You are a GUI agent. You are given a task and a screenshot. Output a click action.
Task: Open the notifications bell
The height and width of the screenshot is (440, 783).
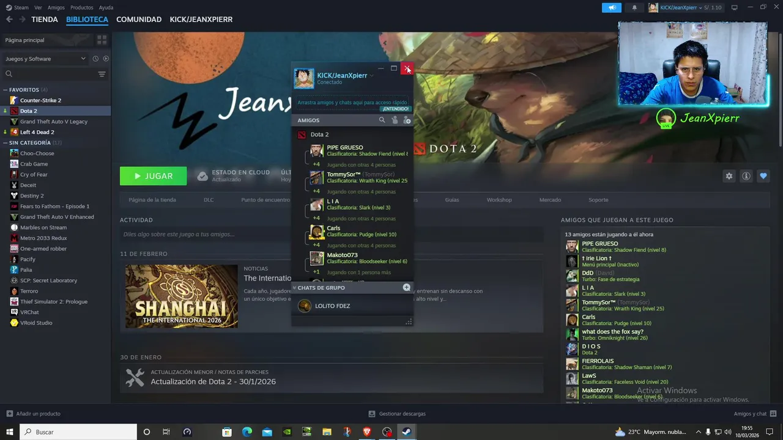click(x=634, y=7)
